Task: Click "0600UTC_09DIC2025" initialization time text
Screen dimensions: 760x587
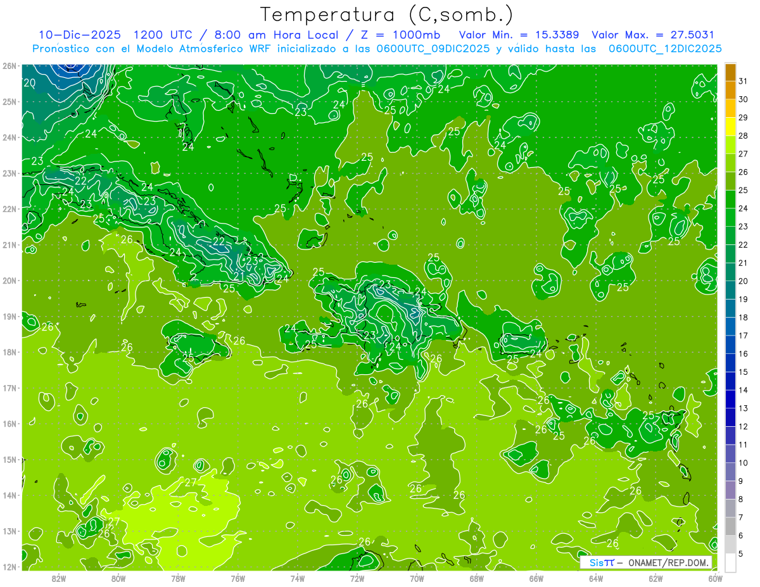Action: pyautogui.click(x=434, y=48)
